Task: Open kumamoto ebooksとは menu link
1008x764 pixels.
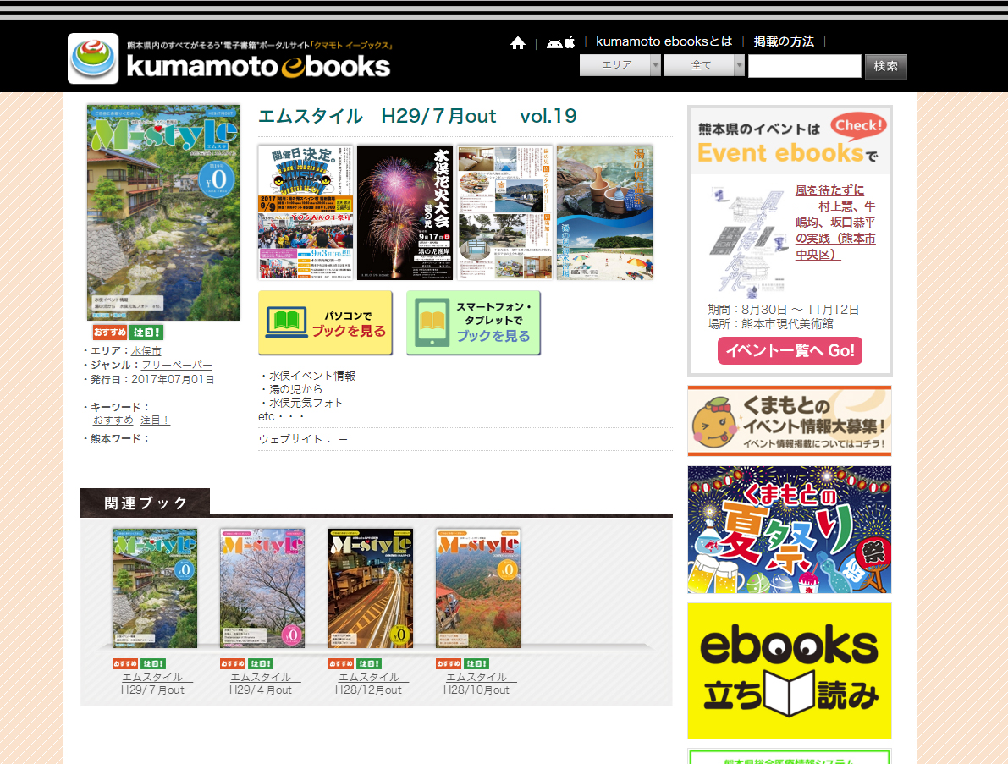Action: click(664, 41)
